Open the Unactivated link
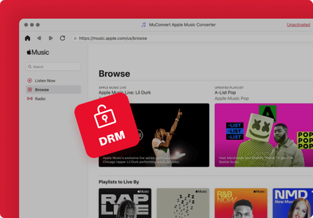This screenshot has height=218, width=313. (x=298, y=25)
